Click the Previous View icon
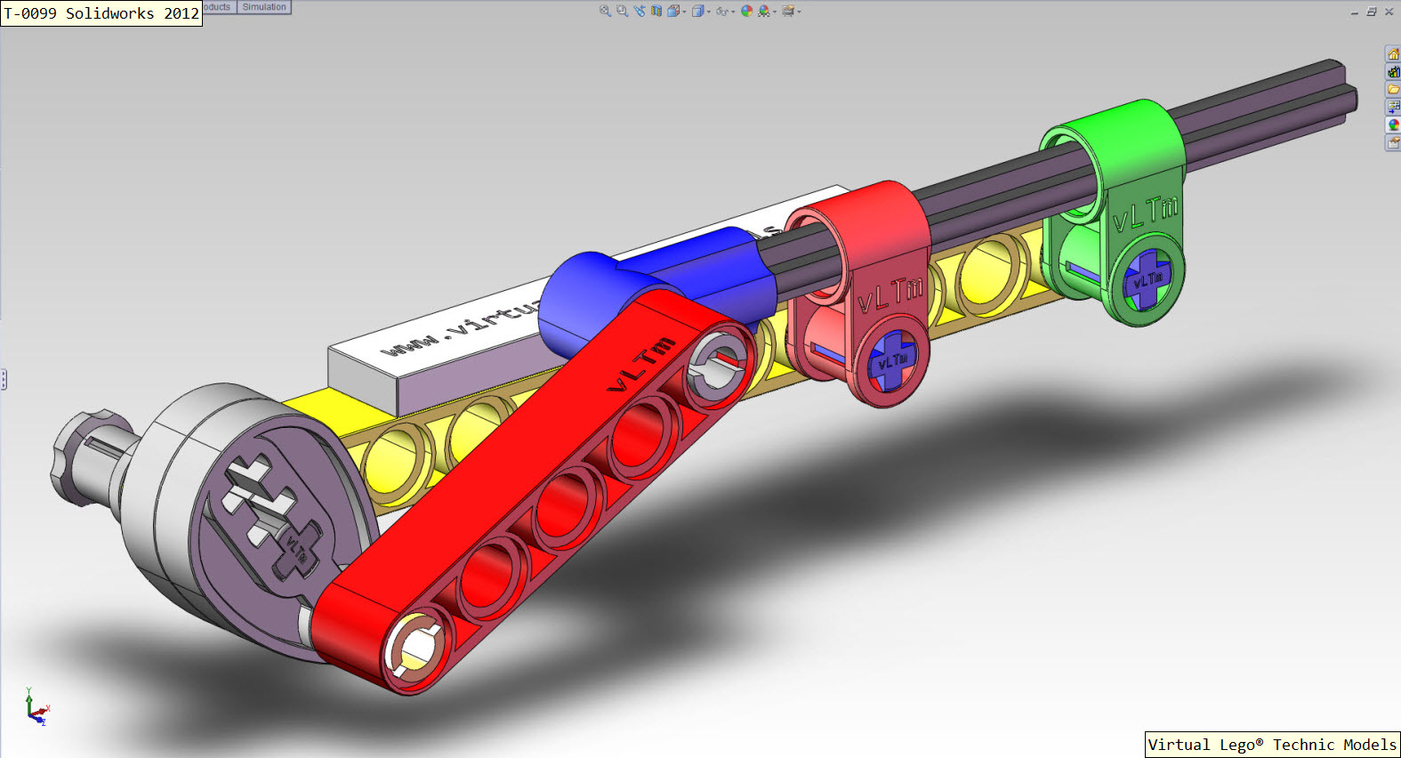 (x=640, y=11)
